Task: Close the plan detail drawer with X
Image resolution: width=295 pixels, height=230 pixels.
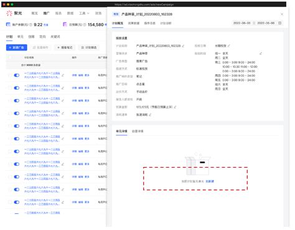Action: point(282,14)
